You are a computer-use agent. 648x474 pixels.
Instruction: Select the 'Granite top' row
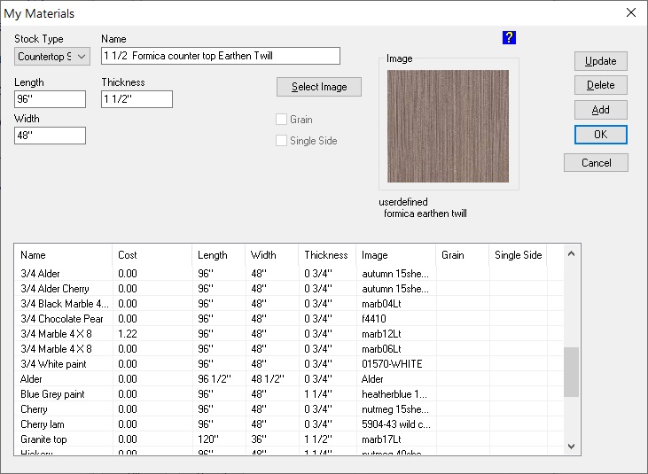pos(288,439)
